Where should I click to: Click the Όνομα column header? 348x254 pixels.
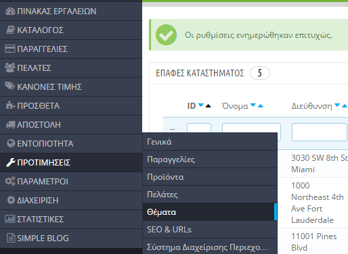coord(235,106)
